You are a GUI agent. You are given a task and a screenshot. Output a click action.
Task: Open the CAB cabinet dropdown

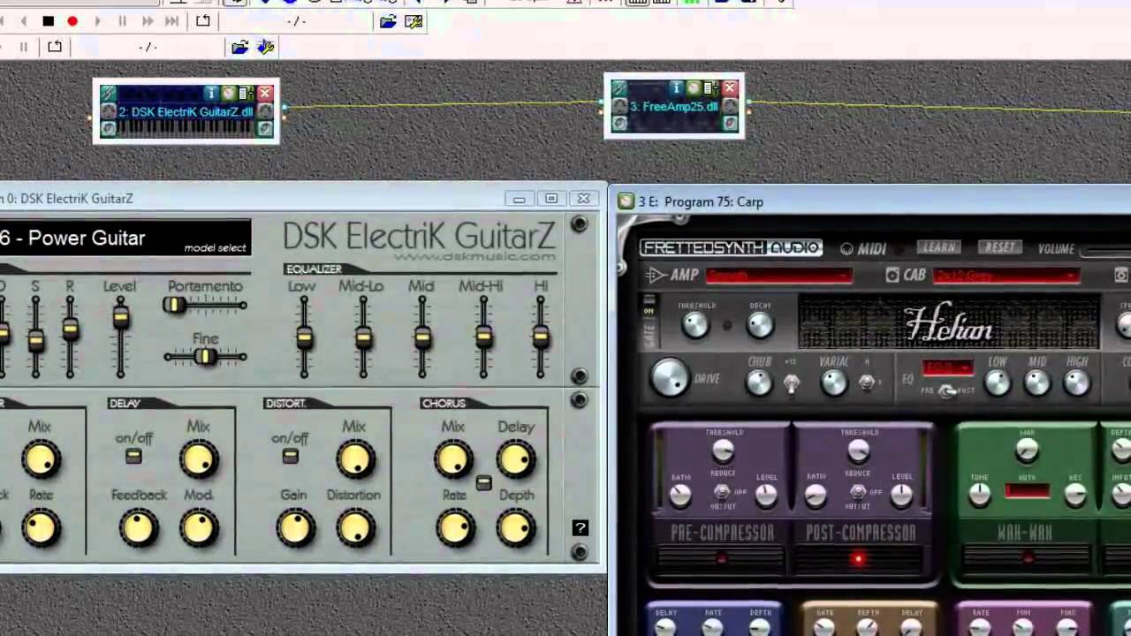(x=1006, y=276)
